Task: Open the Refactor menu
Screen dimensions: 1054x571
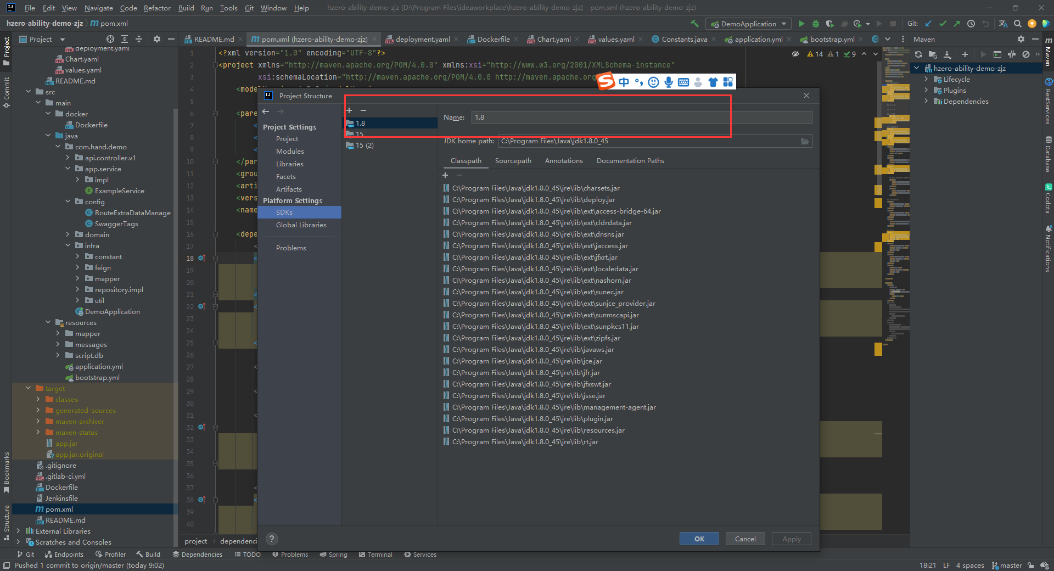Action: coord(157,8)
